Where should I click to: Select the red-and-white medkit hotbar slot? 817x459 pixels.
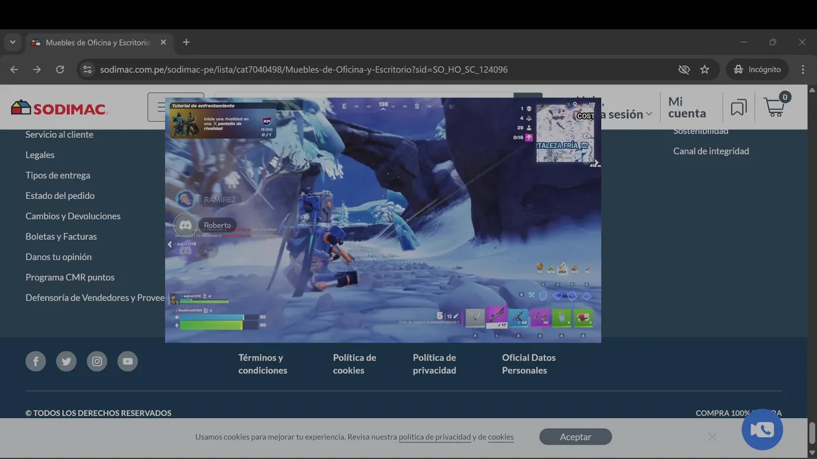[583, 317]
